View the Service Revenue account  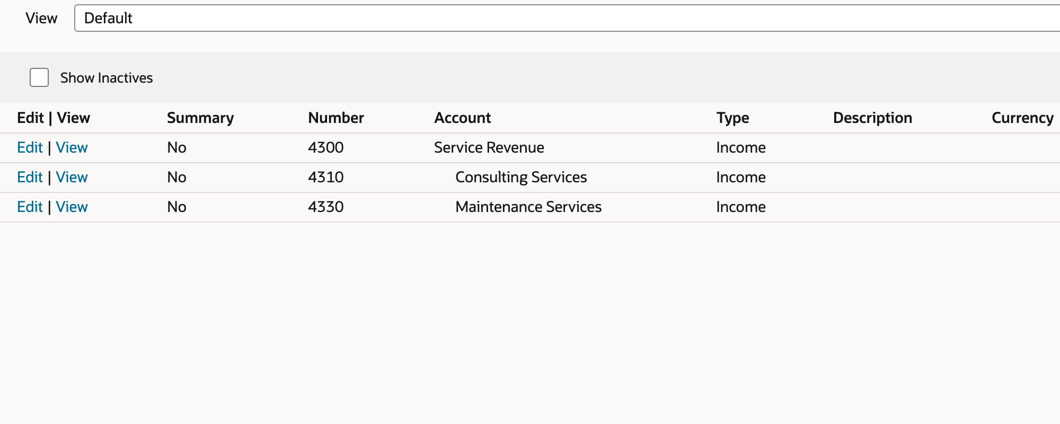(72, 147)
